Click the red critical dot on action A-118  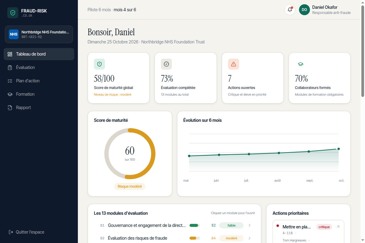tap(278, 226)
